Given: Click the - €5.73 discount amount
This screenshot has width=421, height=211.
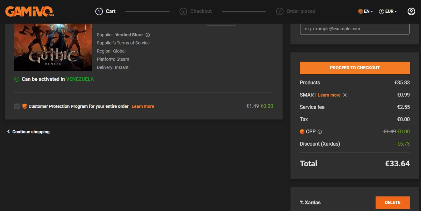Looking at the screenshot, I should pos(402,144).
